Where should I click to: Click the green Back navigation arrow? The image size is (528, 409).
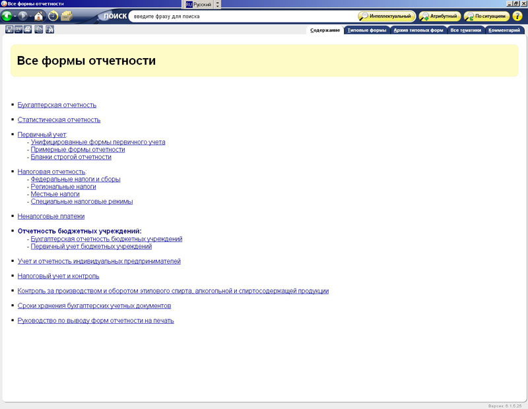tap(7, 16)
